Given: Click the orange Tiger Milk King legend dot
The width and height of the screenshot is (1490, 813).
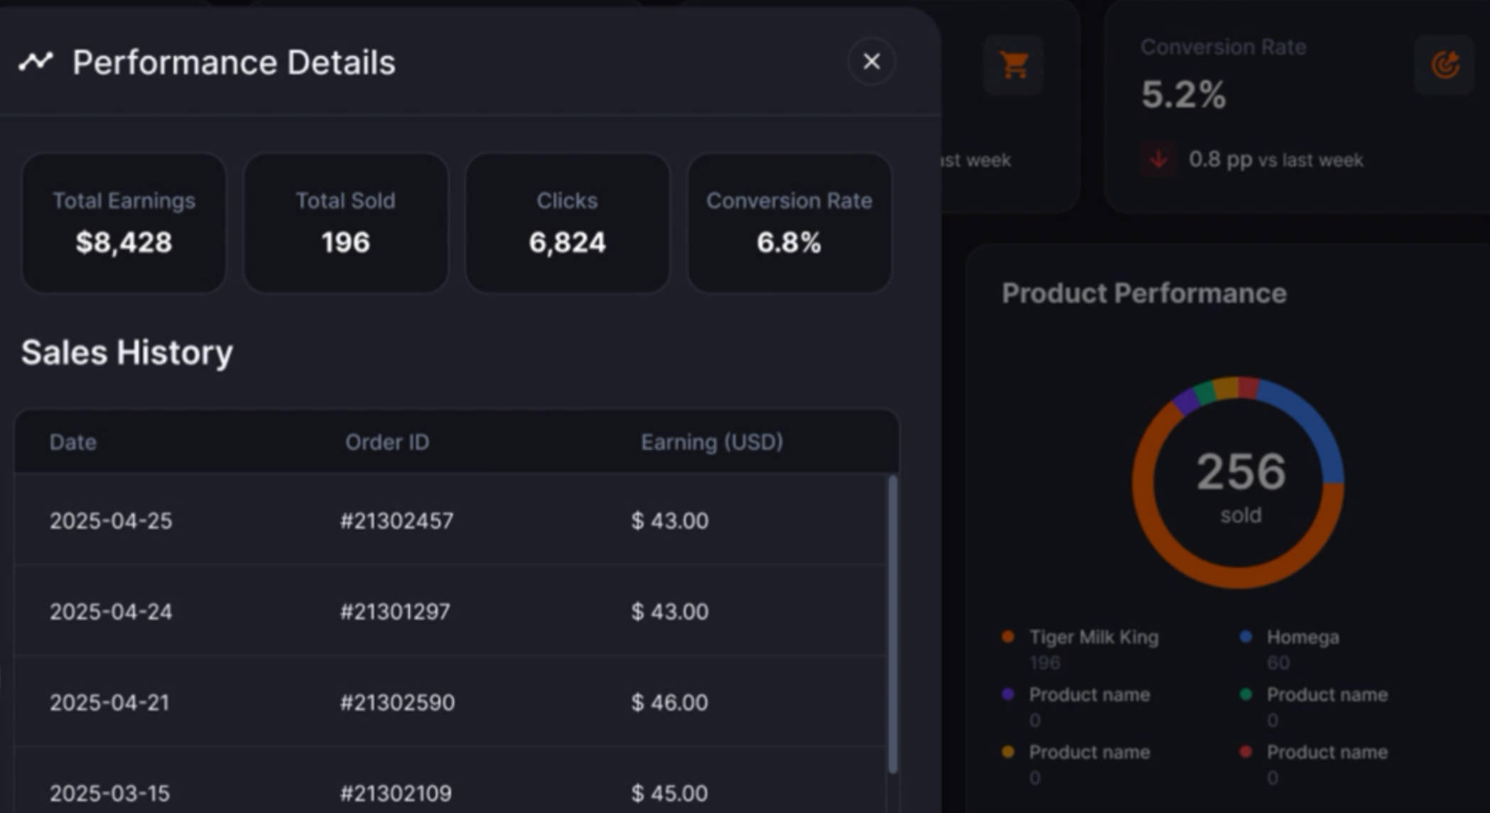Looking at the screenshot, I should click(1008, 637).
